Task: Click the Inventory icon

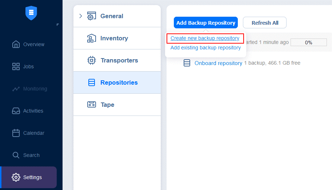Action: pyautogui.click(x=92, y=38)
